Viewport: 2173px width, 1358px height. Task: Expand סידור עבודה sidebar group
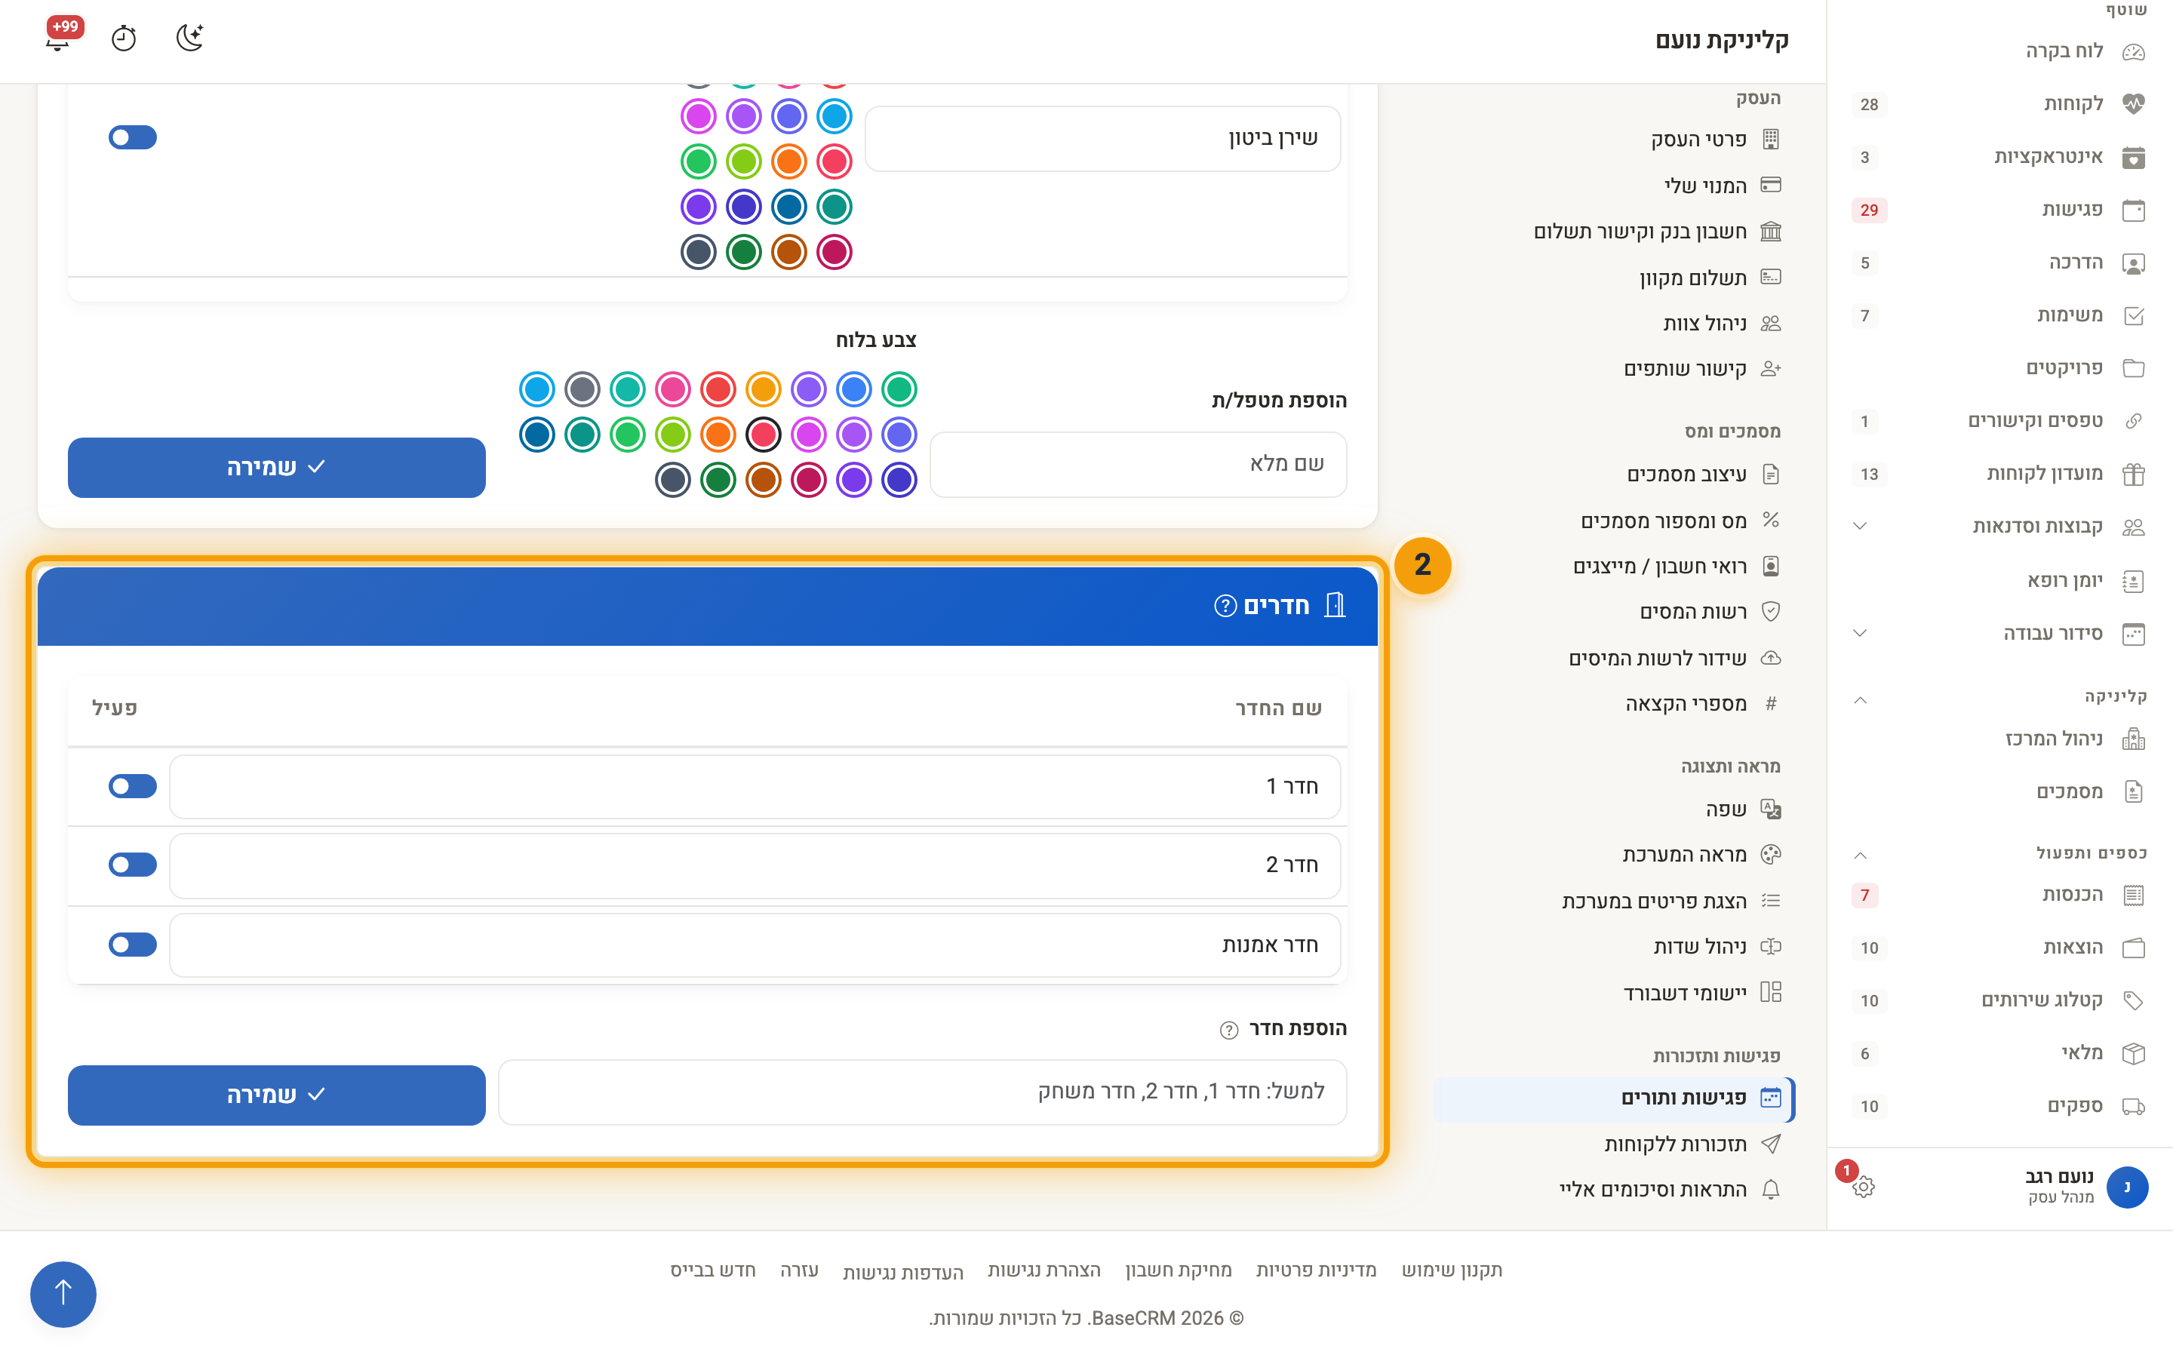pyautogui.click(x=1861, y=633)
